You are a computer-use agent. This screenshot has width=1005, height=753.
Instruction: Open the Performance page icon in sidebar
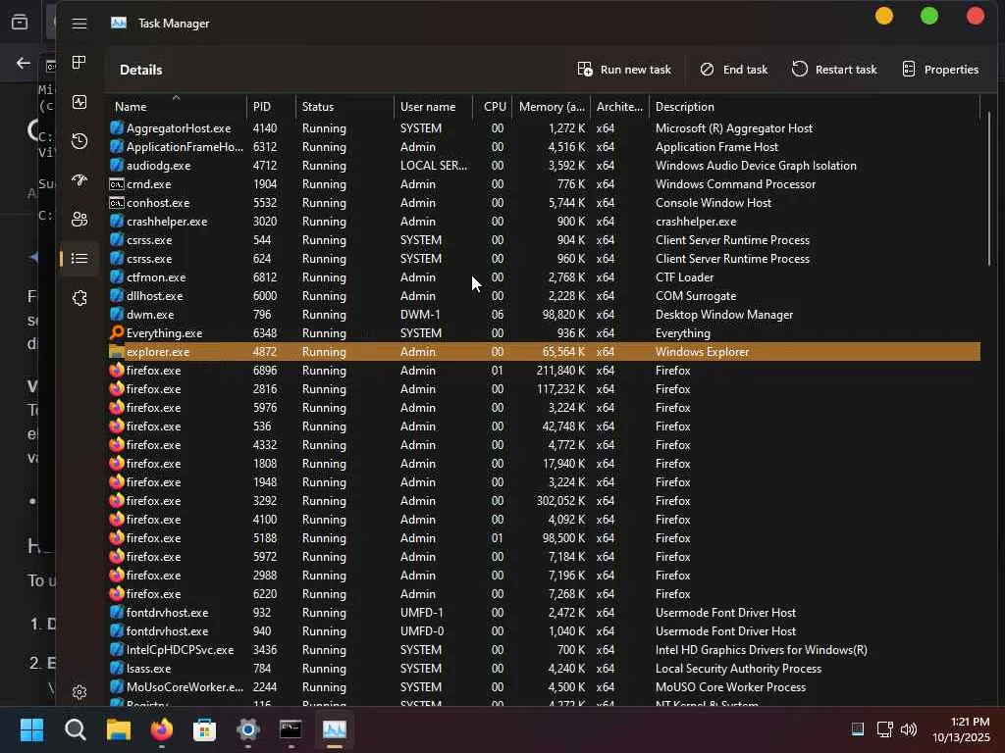(x=79, y=102)
